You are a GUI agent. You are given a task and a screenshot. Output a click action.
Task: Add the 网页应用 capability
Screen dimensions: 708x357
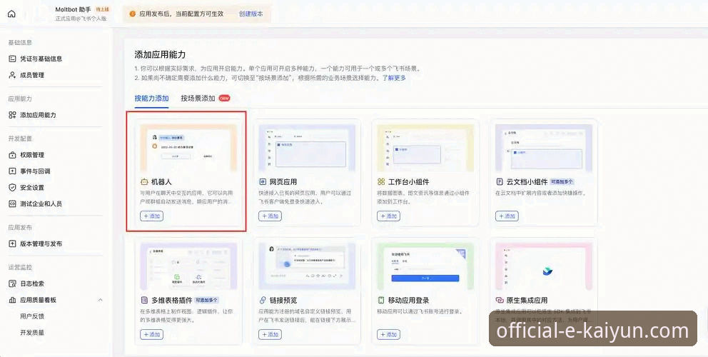[270, 216]
